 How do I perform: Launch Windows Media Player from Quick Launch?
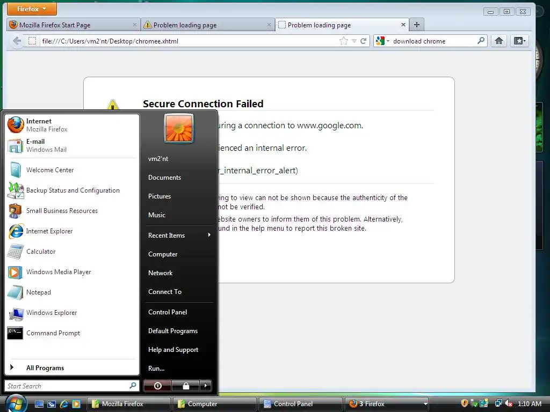pyautogui.click(x=76, y=404)
